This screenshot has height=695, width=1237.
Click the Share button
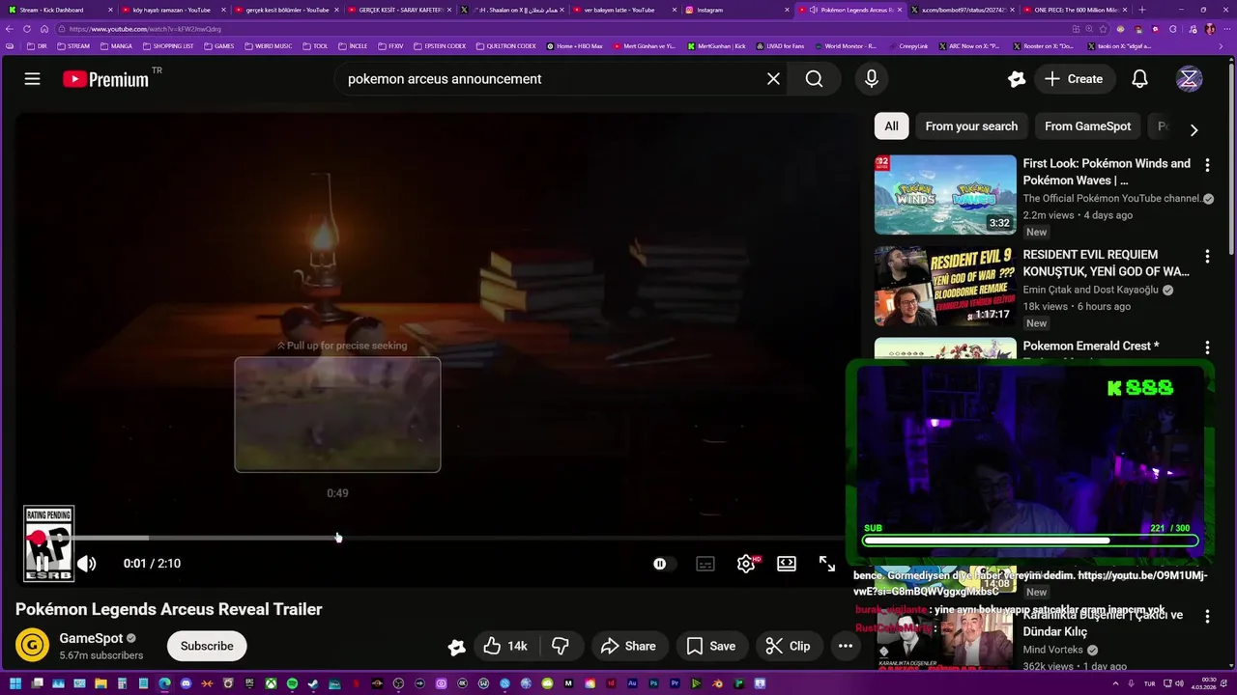(628, 646)
